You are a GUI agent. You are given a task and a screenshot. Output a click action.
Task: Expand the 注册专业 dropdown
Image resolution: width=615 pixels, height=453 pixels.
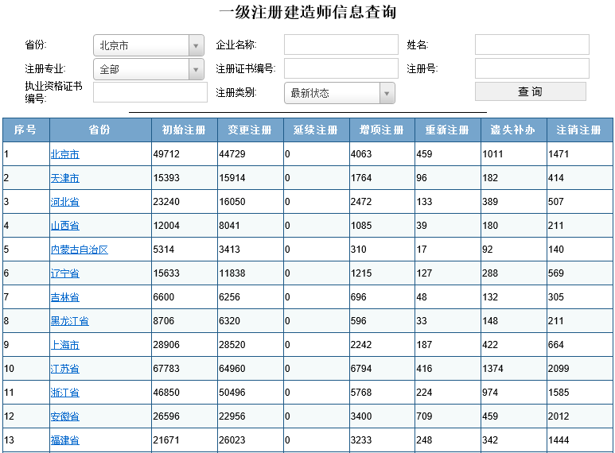149,69
